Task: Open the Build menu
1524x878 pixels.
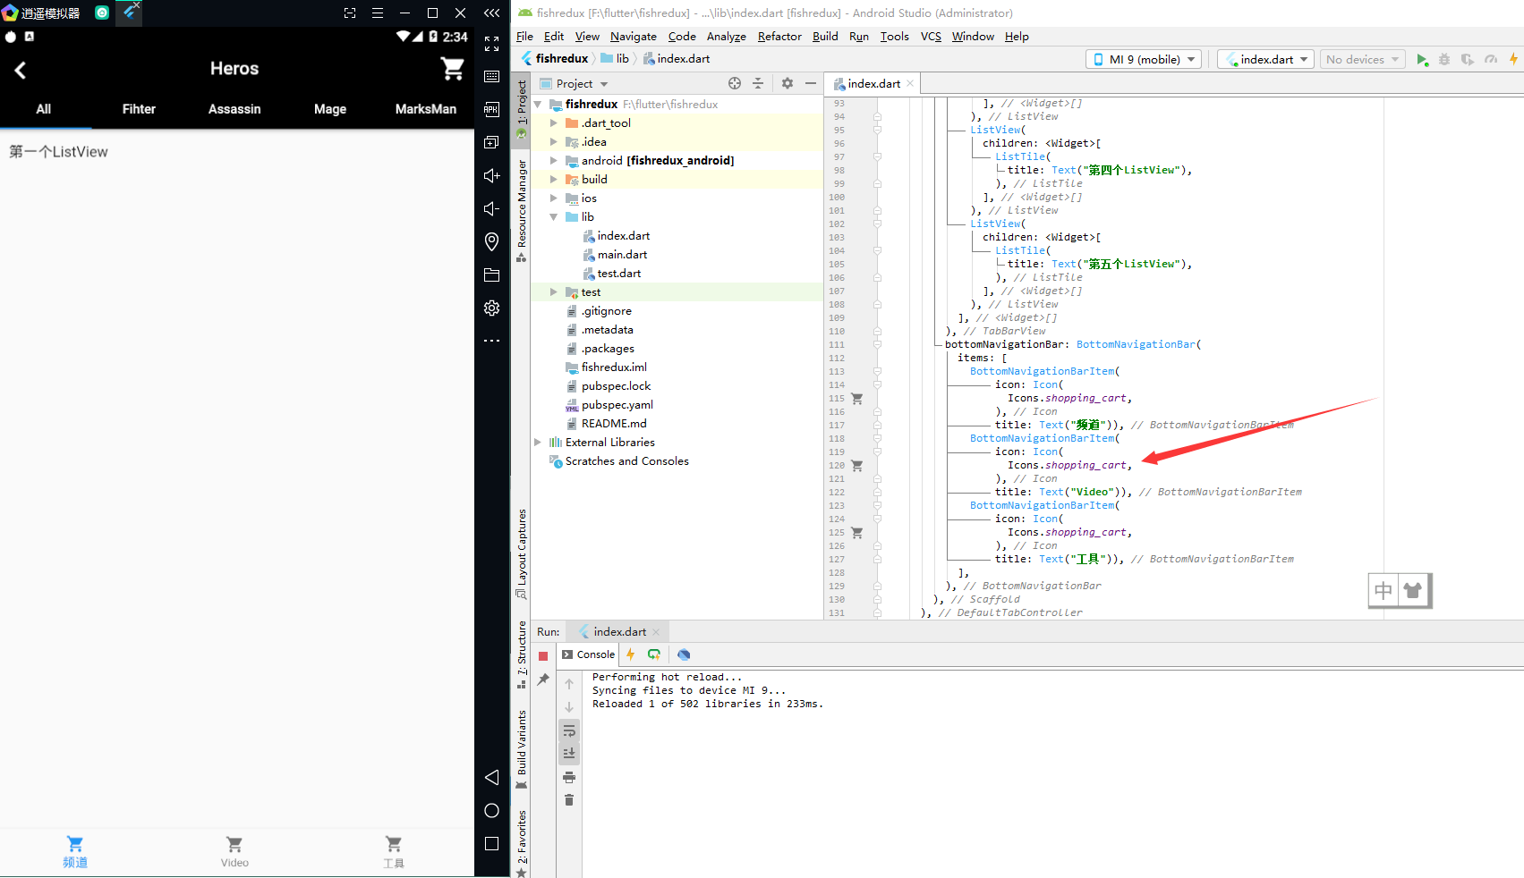Action: point(824,37)
